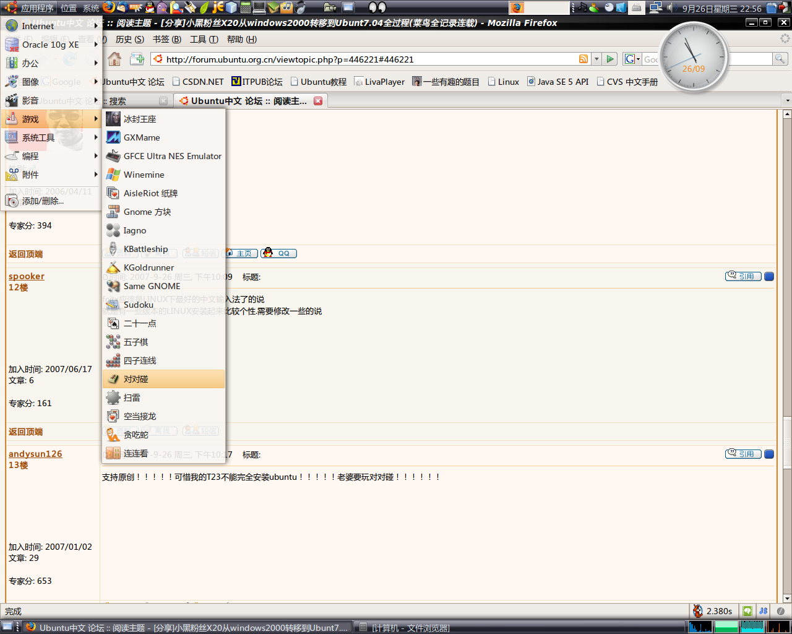Open Gnome 方块 game

click(x=163, y=212)
